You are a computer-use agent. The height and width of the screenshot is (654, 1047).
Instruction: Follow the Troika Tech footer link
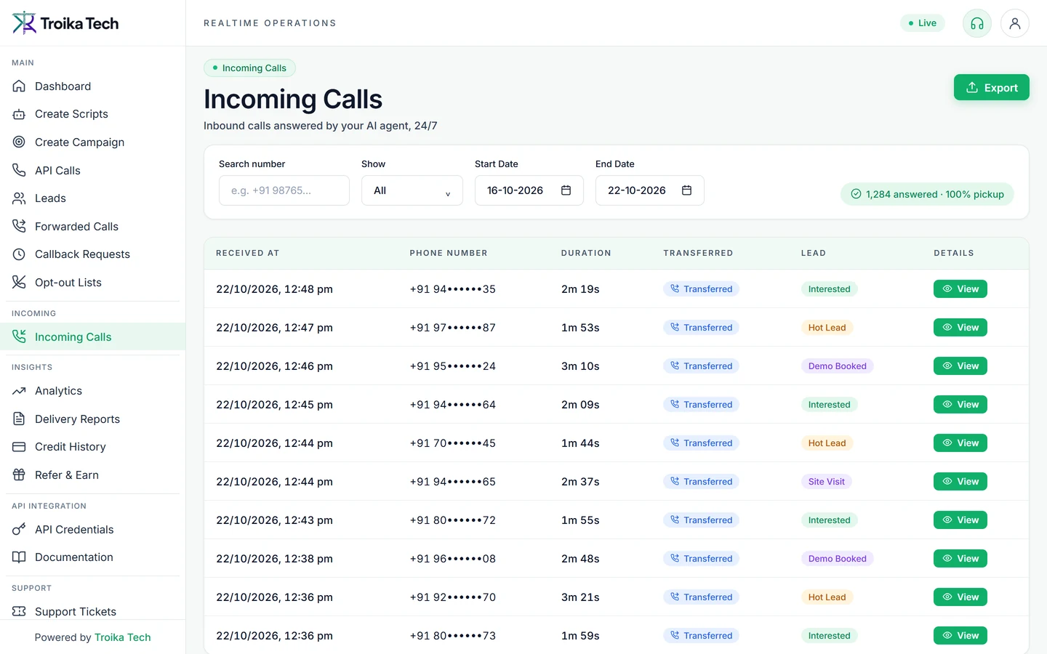pos(123,637)
